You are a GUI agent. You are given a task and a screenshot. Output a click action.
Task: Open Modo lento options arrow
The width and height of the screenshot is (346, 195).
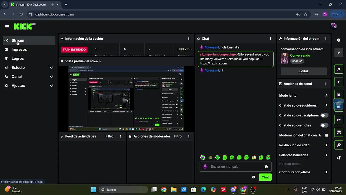tap(326, 95)
